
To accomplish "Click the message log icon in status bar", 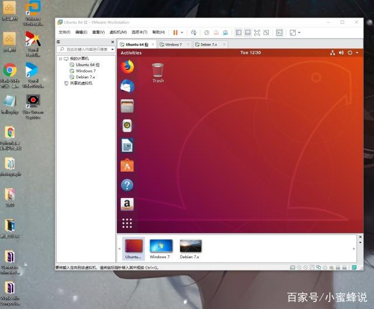I will click(354, 268).
